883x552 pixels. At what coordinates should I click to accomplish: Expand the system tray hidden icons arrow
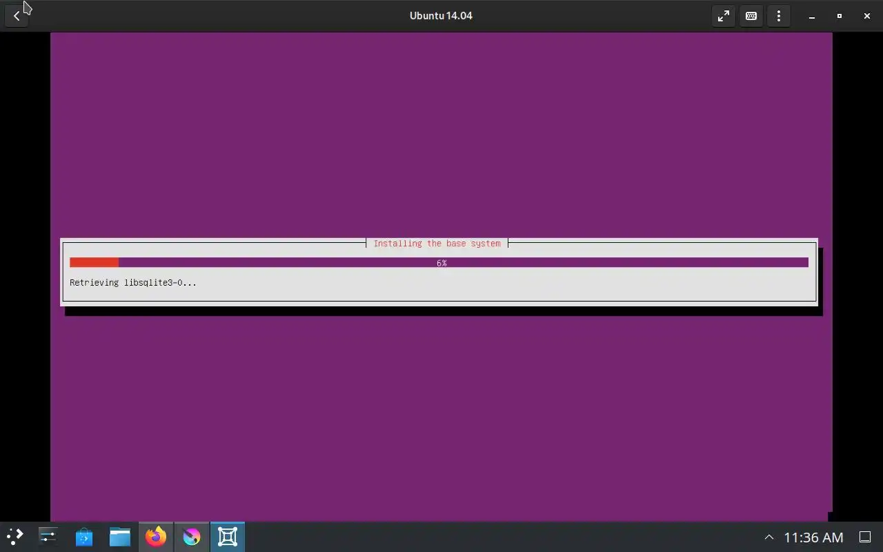(x=769, y=537)
